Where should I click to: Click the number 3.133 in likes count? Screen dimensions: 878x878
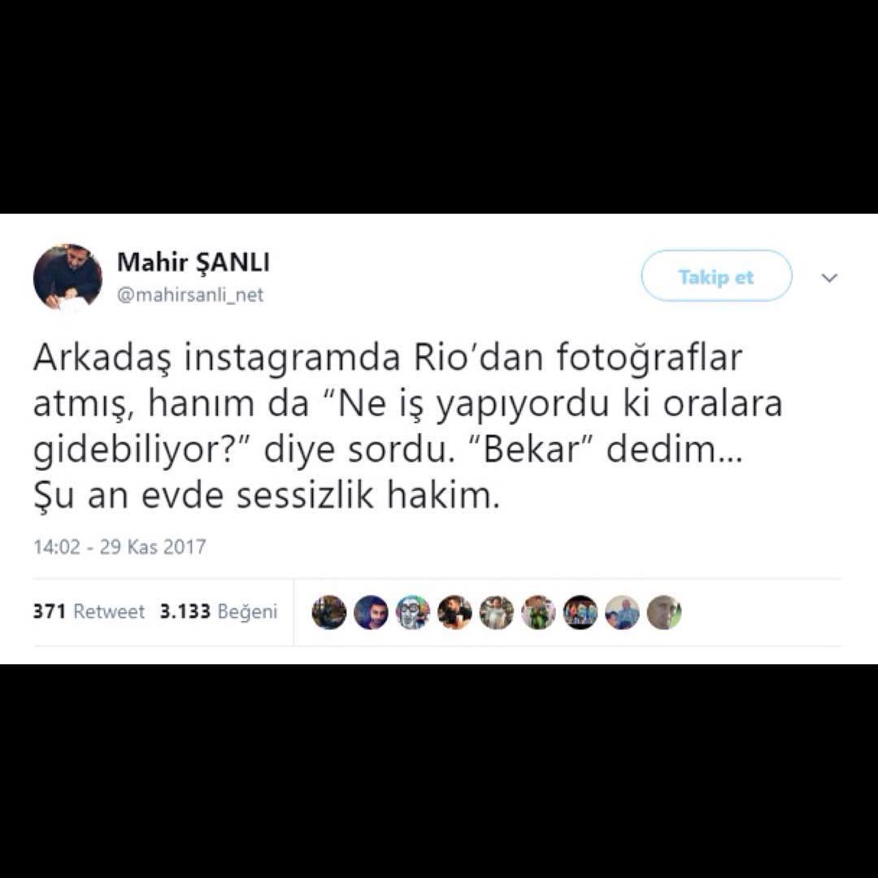185,611
